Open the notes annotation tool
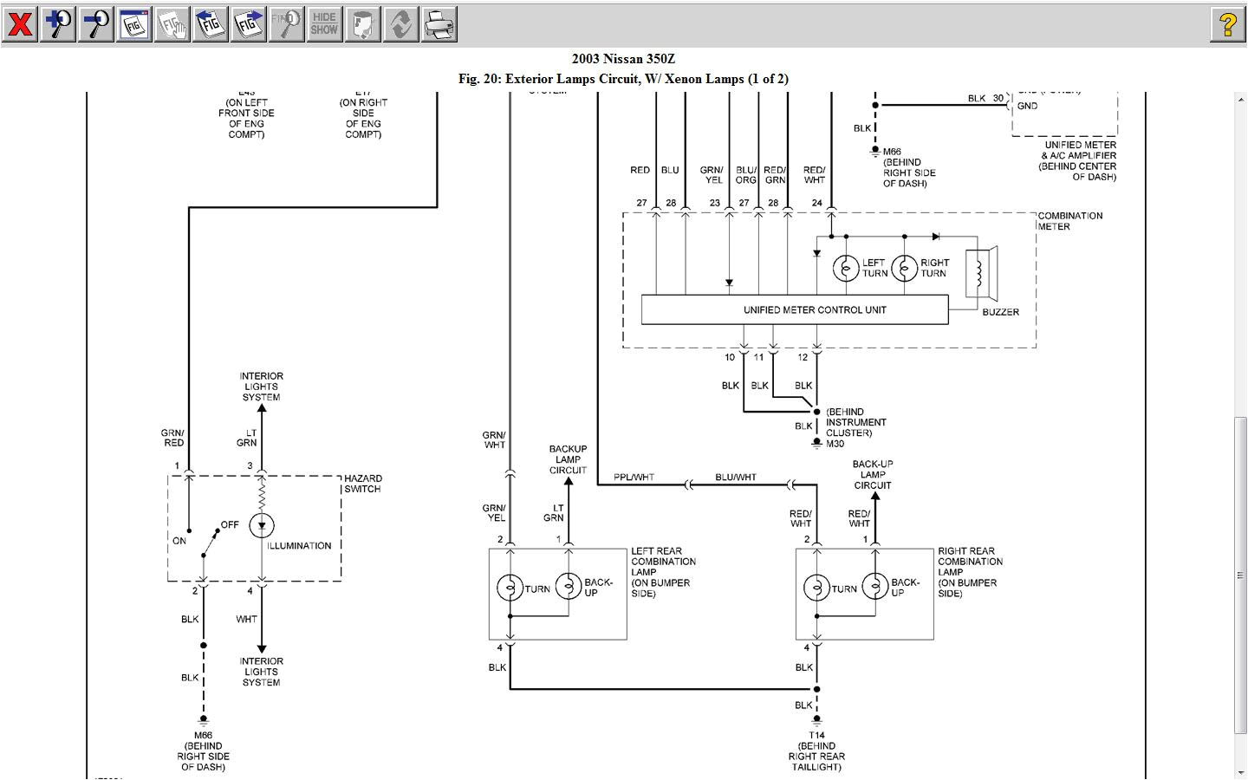 [x=363, y=23]
